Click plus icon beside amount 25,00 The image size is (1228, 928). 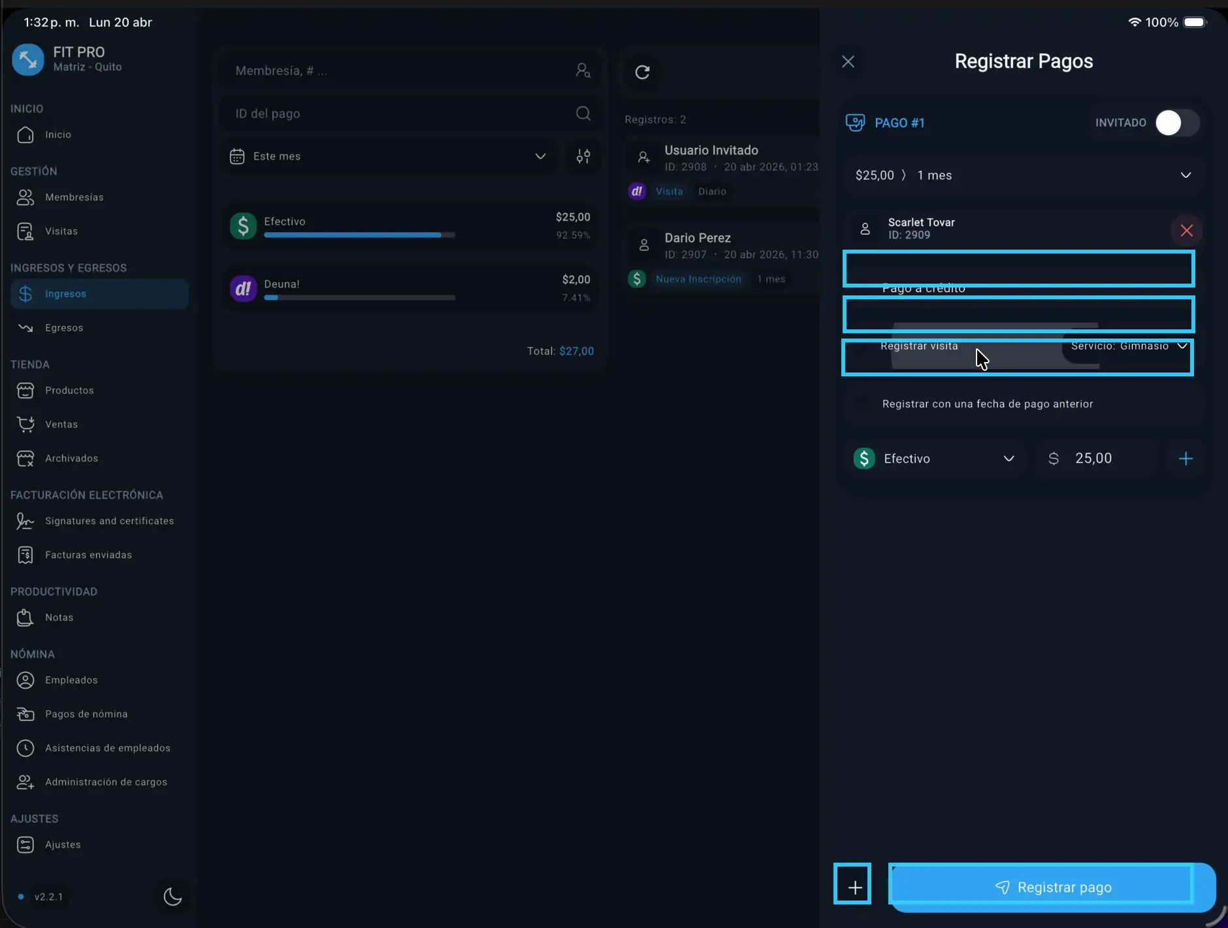[x=1186, y=459]
